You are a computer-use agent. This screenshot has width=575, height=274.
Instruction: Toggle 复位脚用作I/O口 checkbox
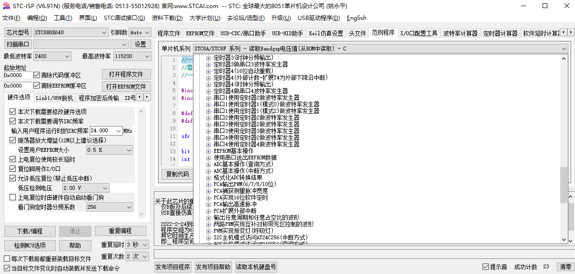click(13, 169)
